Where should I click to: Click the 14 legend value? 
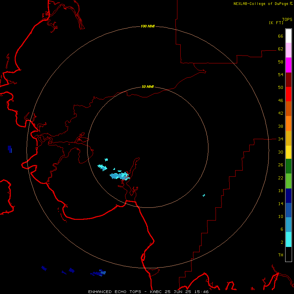coord(281,204)
